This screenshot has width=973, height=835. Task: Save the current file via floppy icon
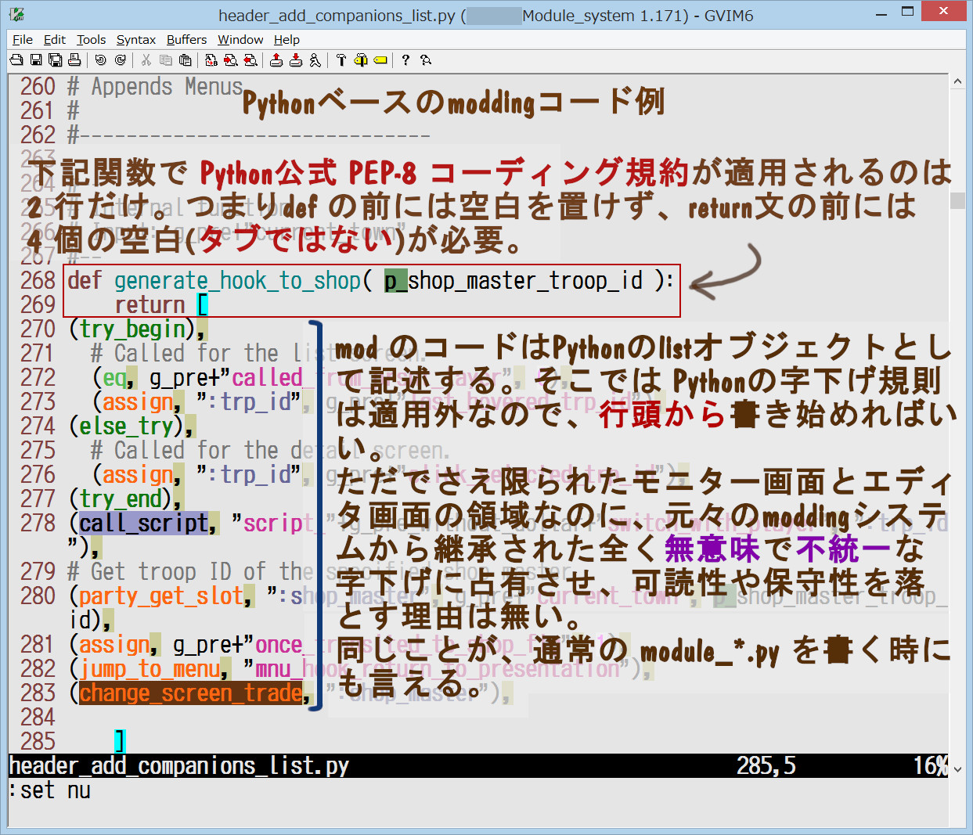36,60
